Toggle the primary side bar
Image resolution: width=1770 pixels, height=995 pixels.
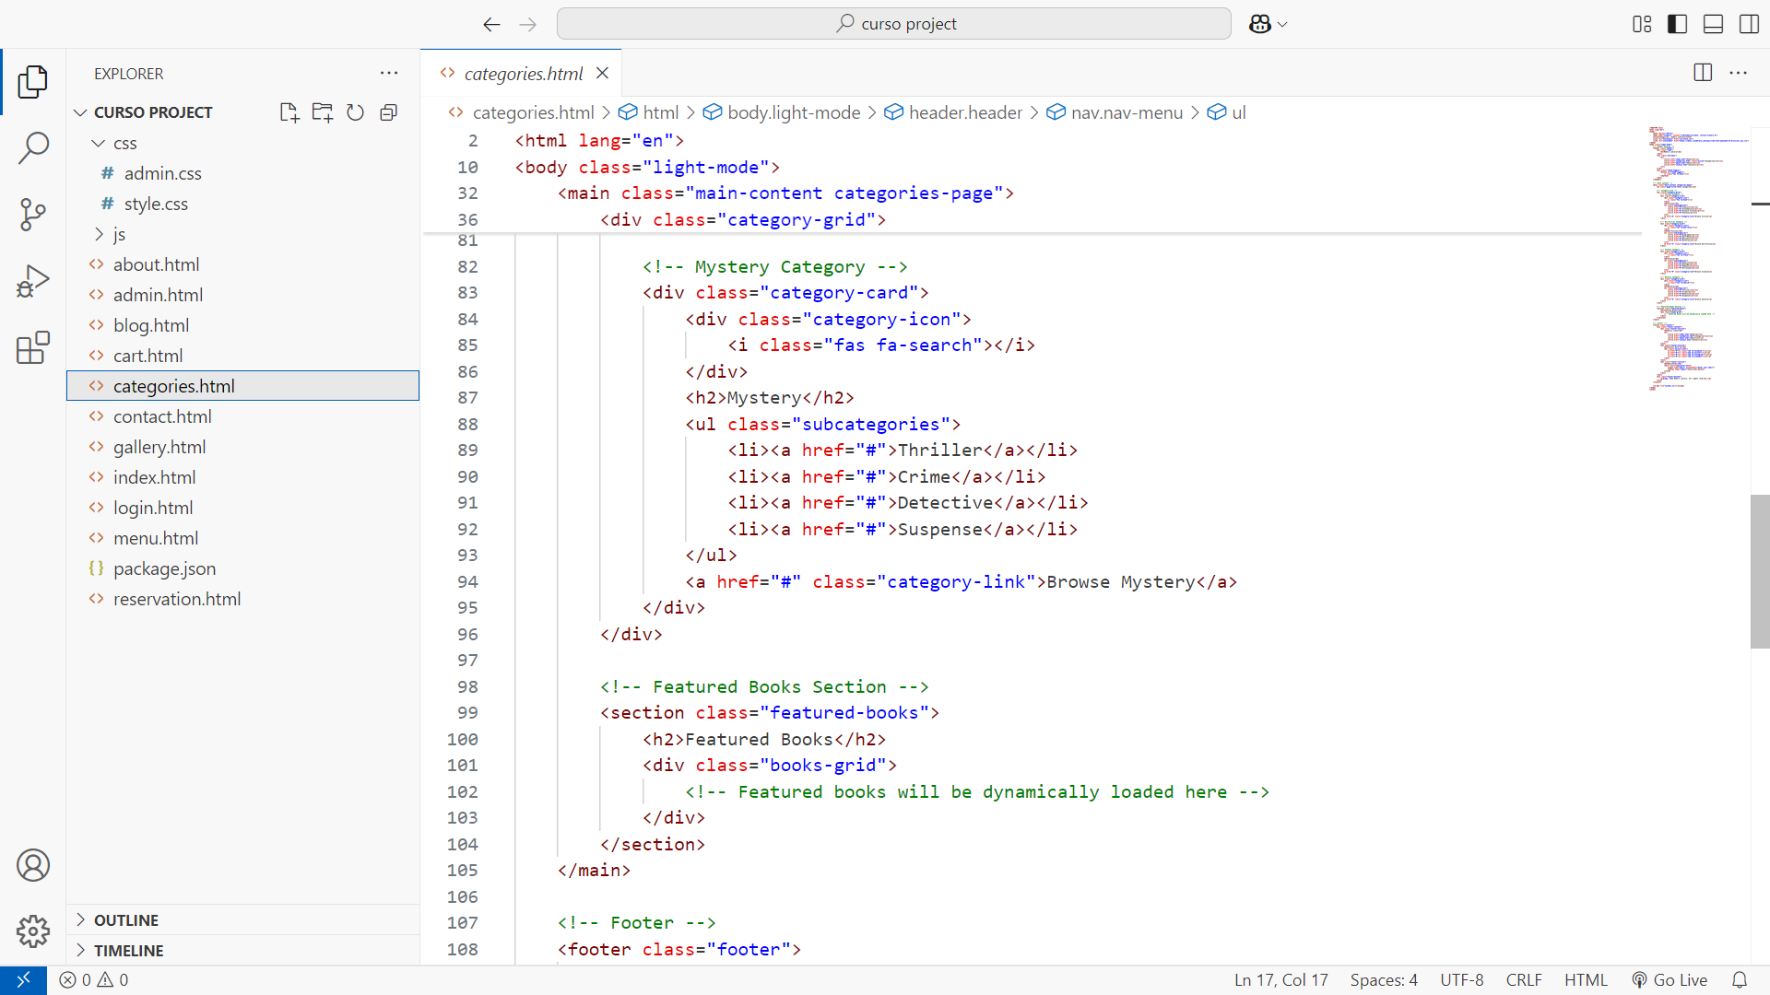(1678, 24)
